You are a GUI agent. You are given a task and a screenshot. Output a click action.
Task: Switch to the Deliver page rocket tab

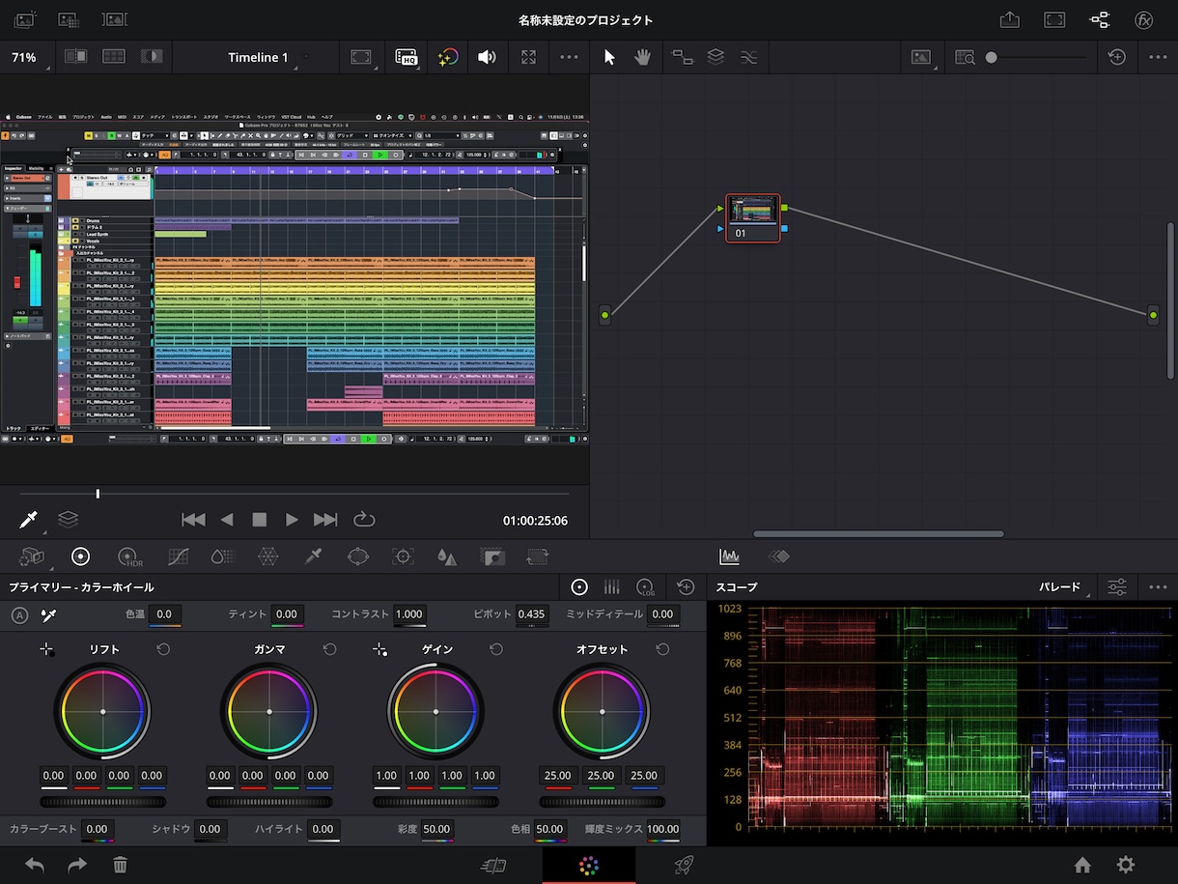[x=684, y=866]
